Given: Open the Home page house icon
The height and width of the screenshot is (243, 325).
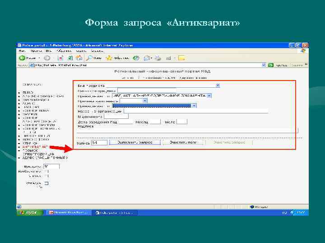Looking at the screenshot, I should (79, 58).
